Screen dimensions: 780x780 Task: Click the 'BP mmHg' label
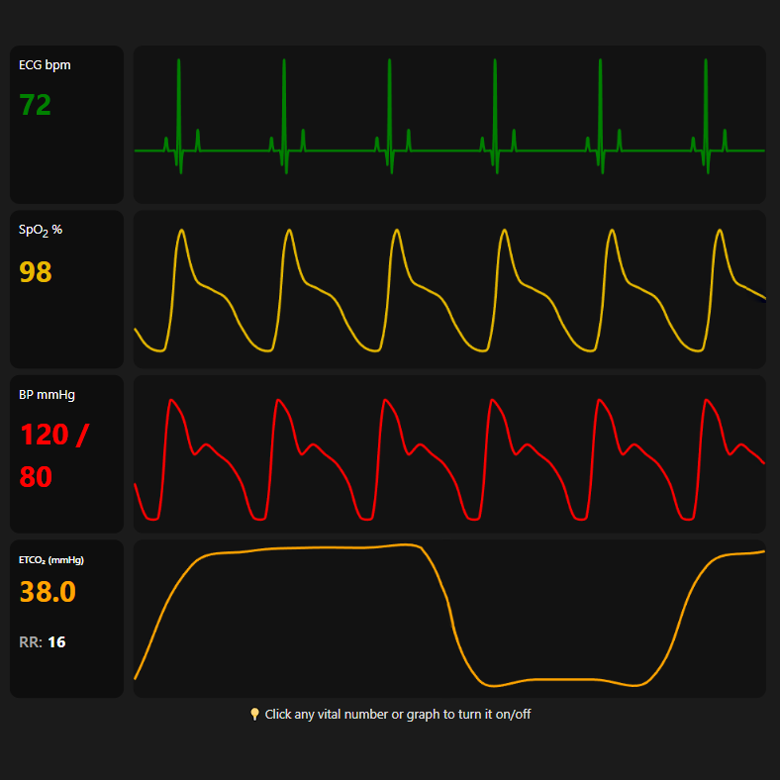47,395
